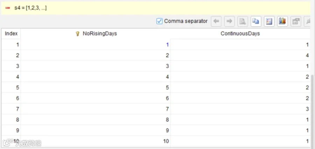Image resolution: width=315 pixels, height=149 pixels.
Task: Select ContinuousDays value in row 1
Action: tap(240, 45)
